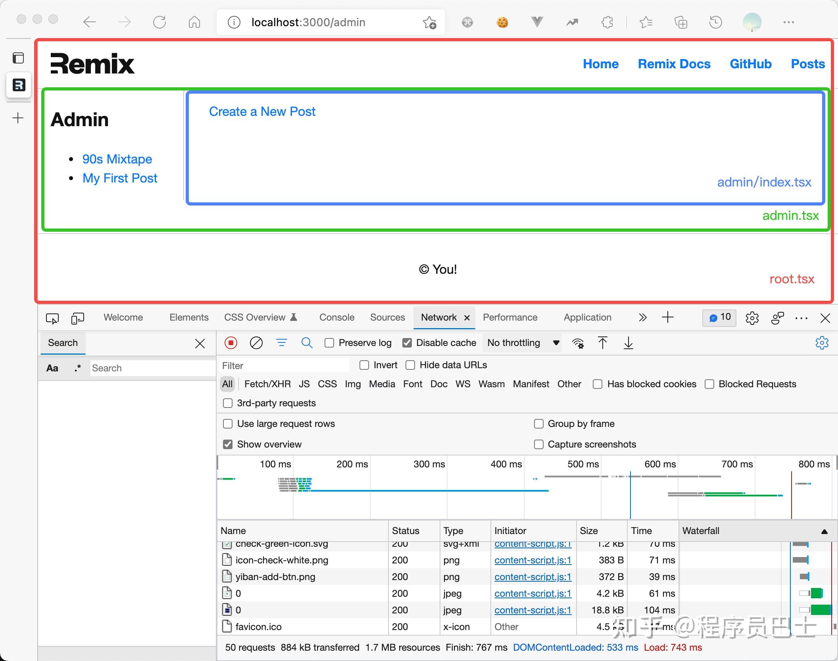Switch to the Console tab
This screenshot has width=838, height=661.
[x=336, y=317]
